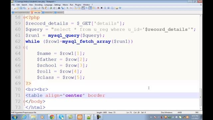The width and height of the screenshot is (213, 120).
Task: Open Find dialog with binoculars icon
Action: coord(59,8)
